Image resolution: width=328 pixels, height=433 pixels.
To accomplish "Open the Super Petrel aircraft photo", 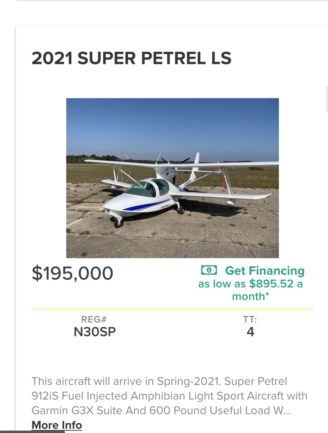I will tap(172, 178).
